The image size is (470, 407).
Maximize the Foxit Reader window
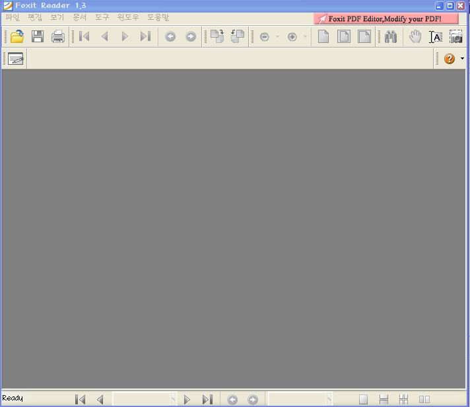[450, 6]
